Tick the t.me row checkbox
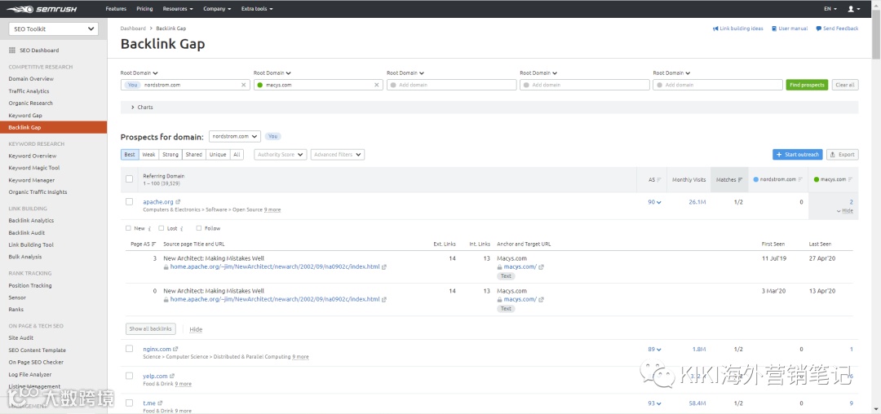The width and height of the screenshot is (881, 414). (x=129, y=403)
